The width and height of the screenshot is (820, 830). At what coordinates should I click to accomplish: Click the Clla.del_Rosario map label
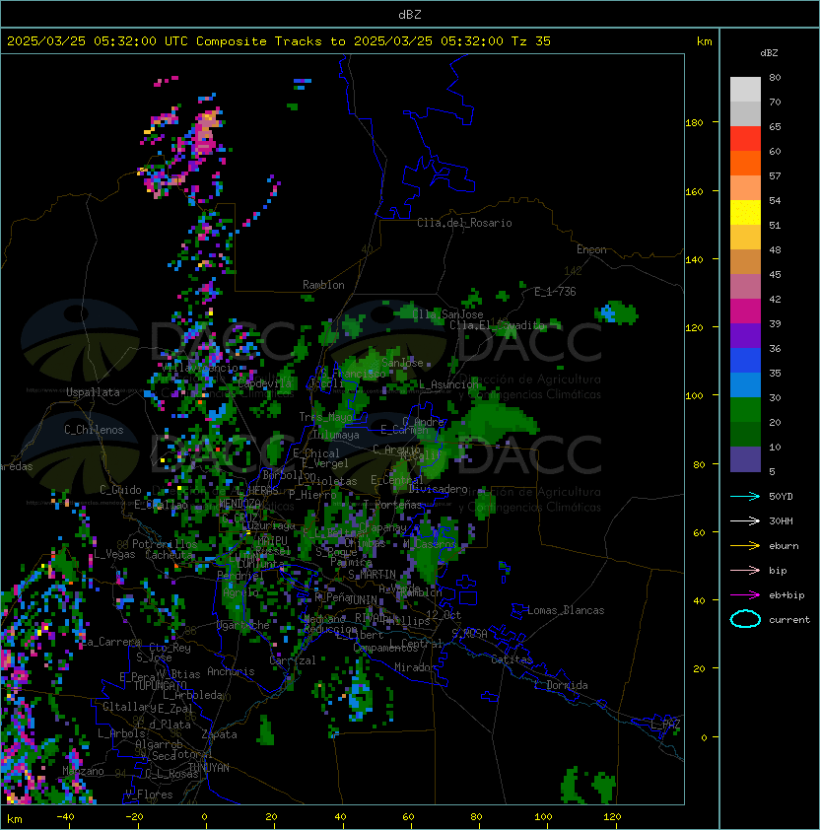point(464,223)
